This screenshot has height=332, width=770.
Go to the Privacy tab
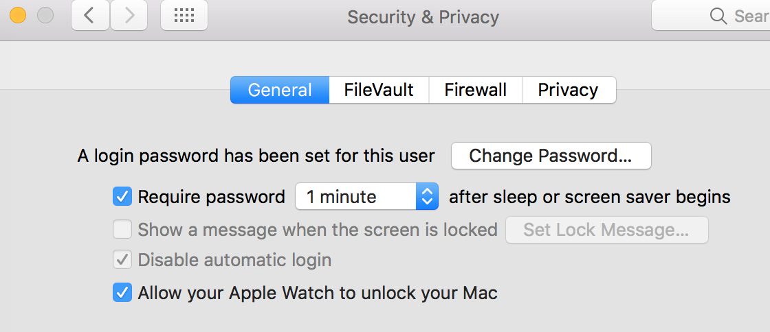point(568,90)
